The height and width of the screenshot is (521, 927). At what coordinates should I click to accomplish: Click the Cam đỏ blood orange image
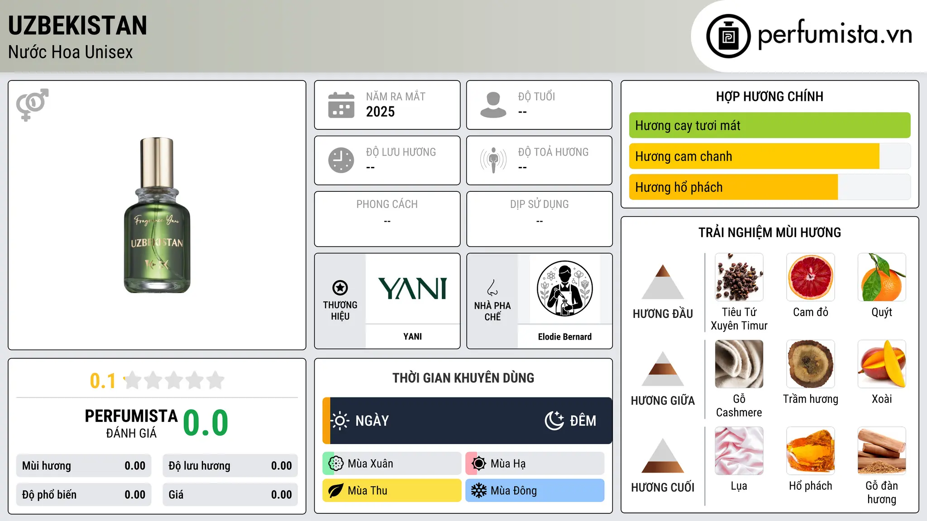click(x=811, y=277)
